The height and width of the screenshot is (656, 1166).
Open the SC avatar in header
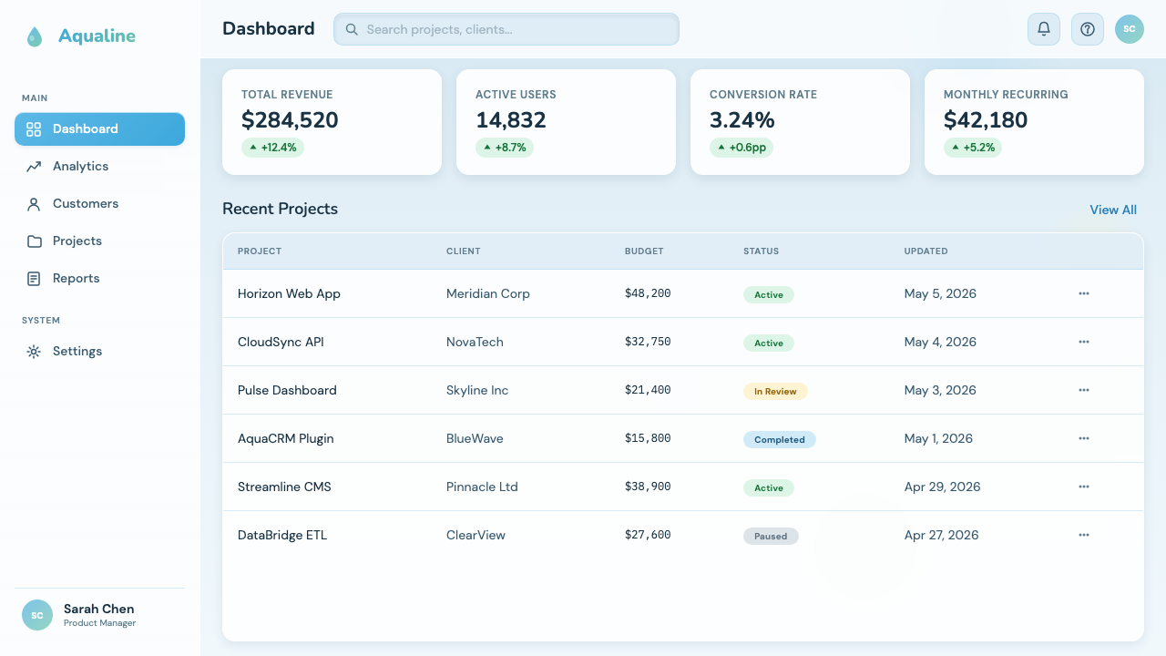click(1130, 29)
